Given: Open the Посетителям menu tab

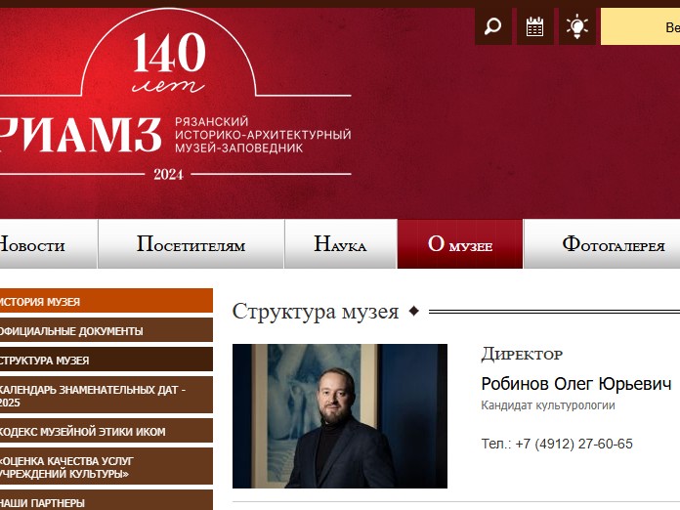Looking at the screenshot, I should click(x=191, y=243).
